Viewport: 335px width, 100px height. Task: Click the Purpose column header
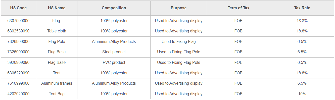[x=179, y=8]
